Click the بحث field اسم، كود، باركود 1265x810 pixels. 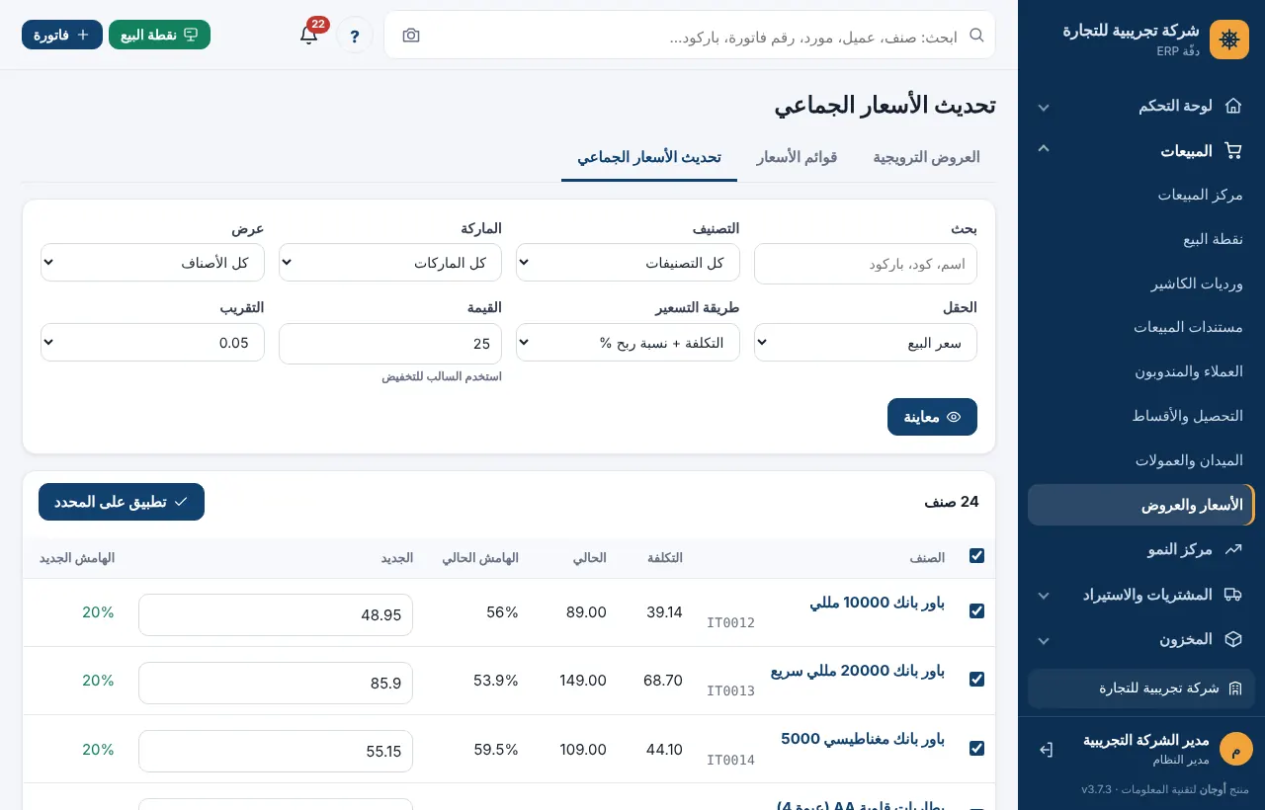tap(866, 264)
